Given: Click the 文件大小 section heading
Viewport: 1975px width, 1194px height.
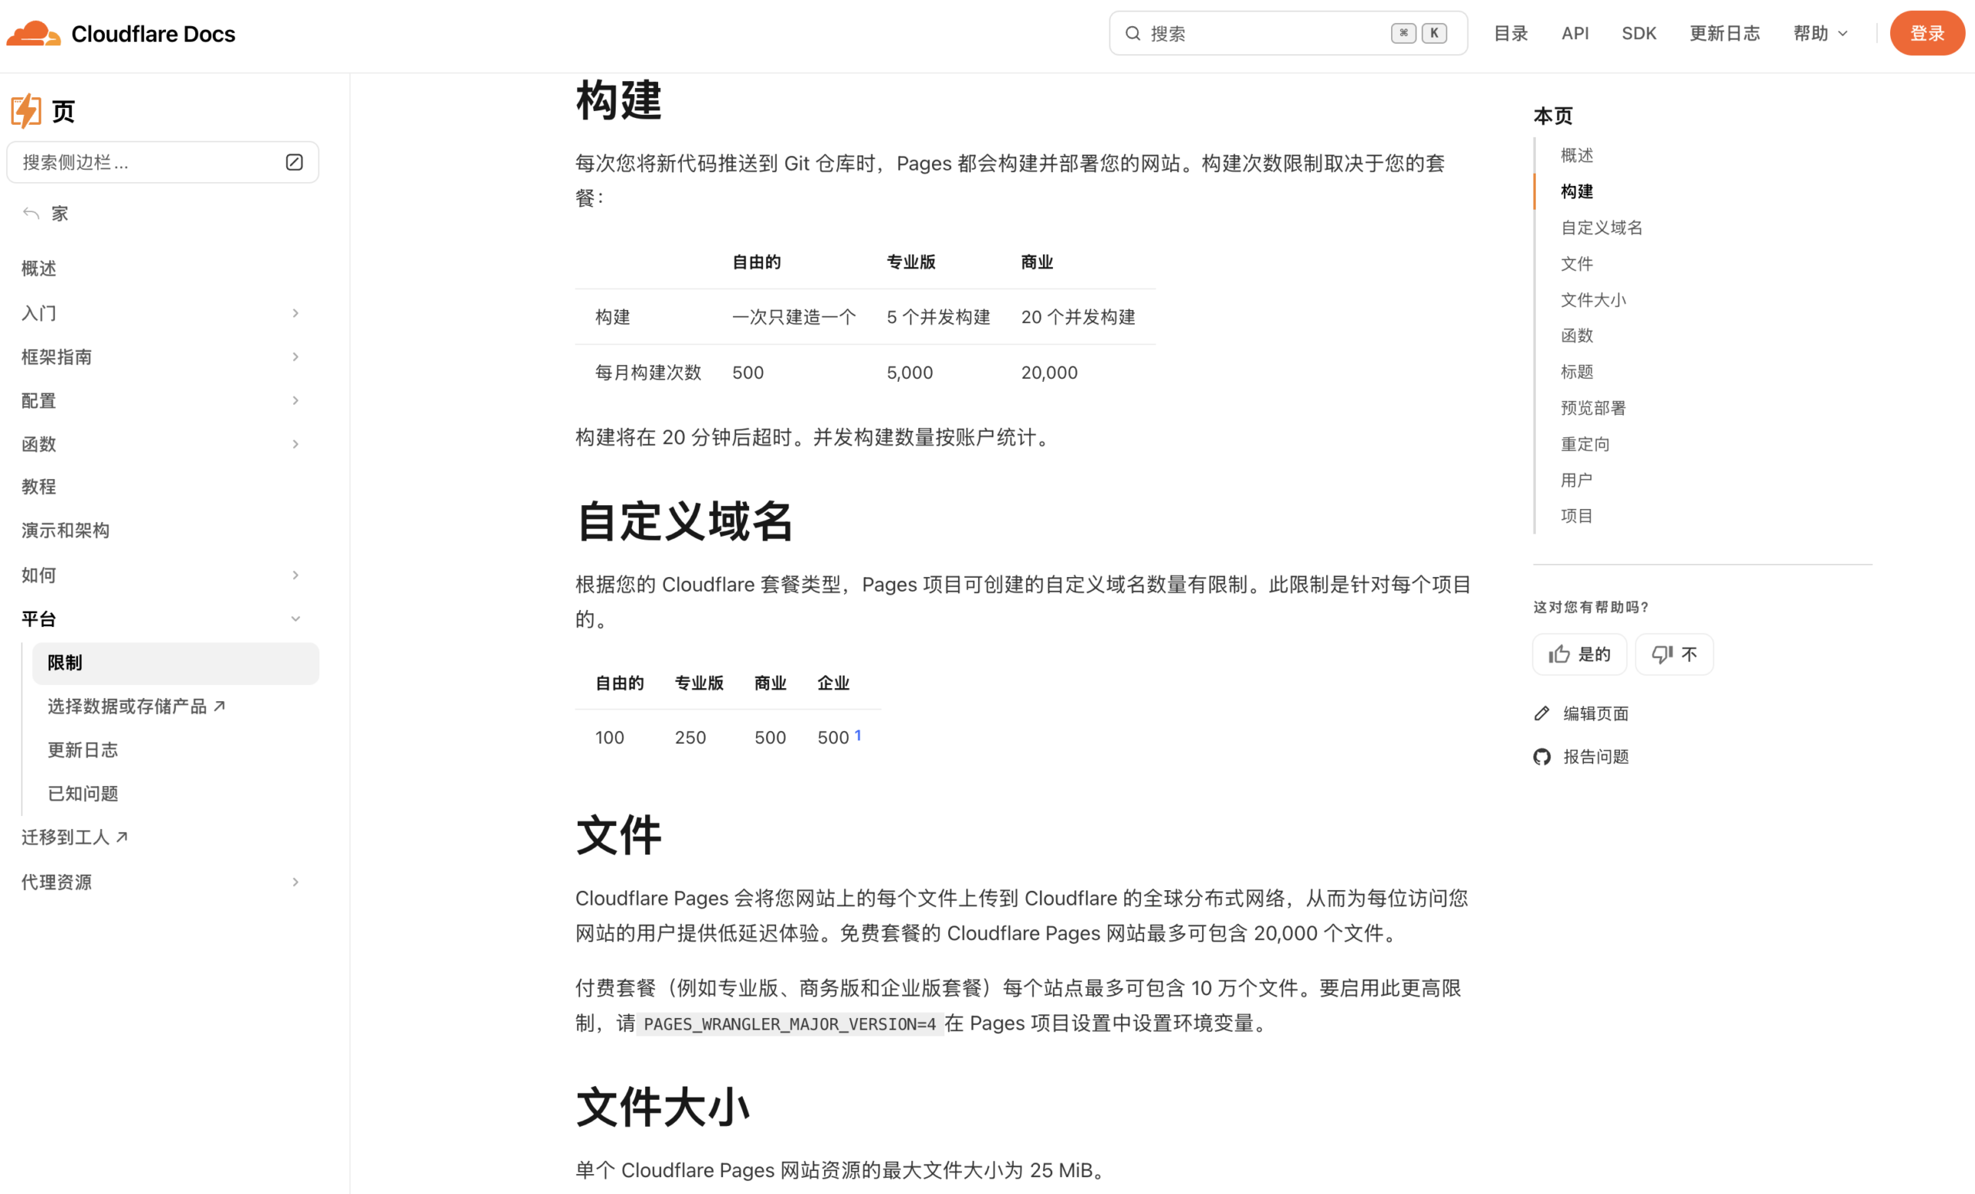Looking at the screenshot, I should (662, 1108).
